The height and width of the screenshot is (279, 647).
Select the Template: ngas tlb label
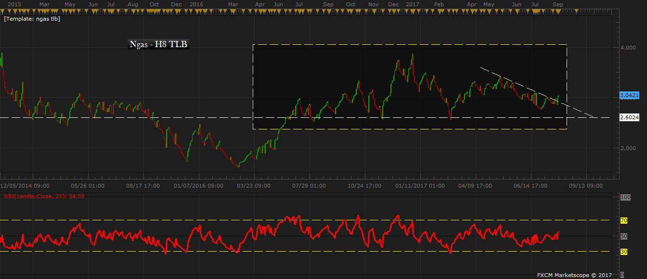pyautogui.click(x=32, y=19)
